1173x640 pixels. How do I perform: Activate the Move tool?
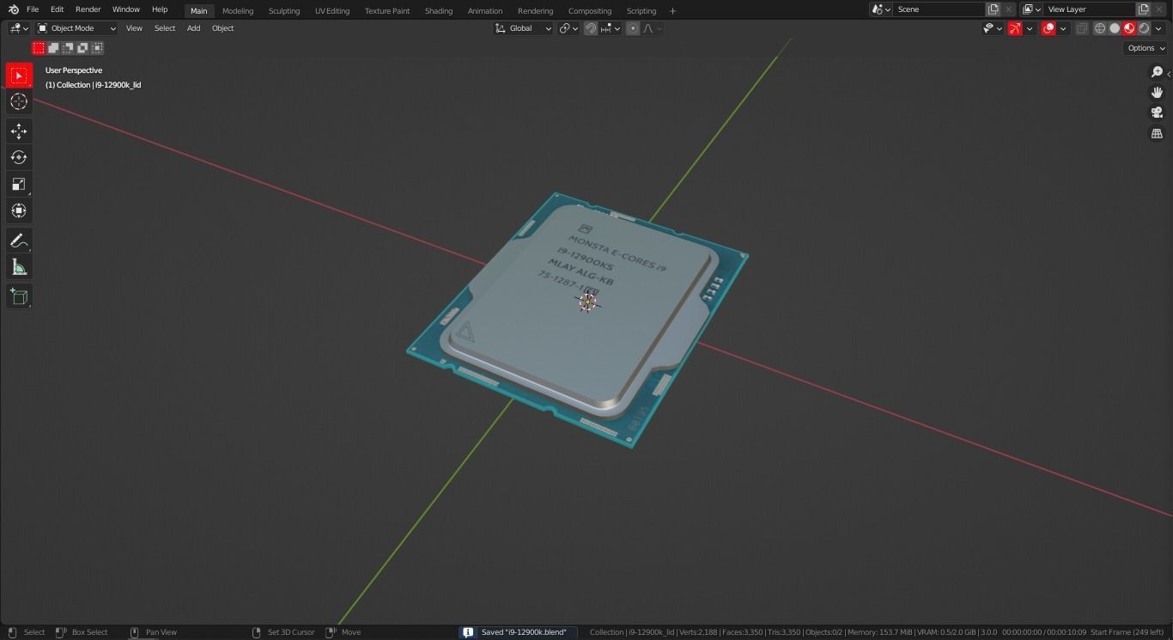coord(19,131)
